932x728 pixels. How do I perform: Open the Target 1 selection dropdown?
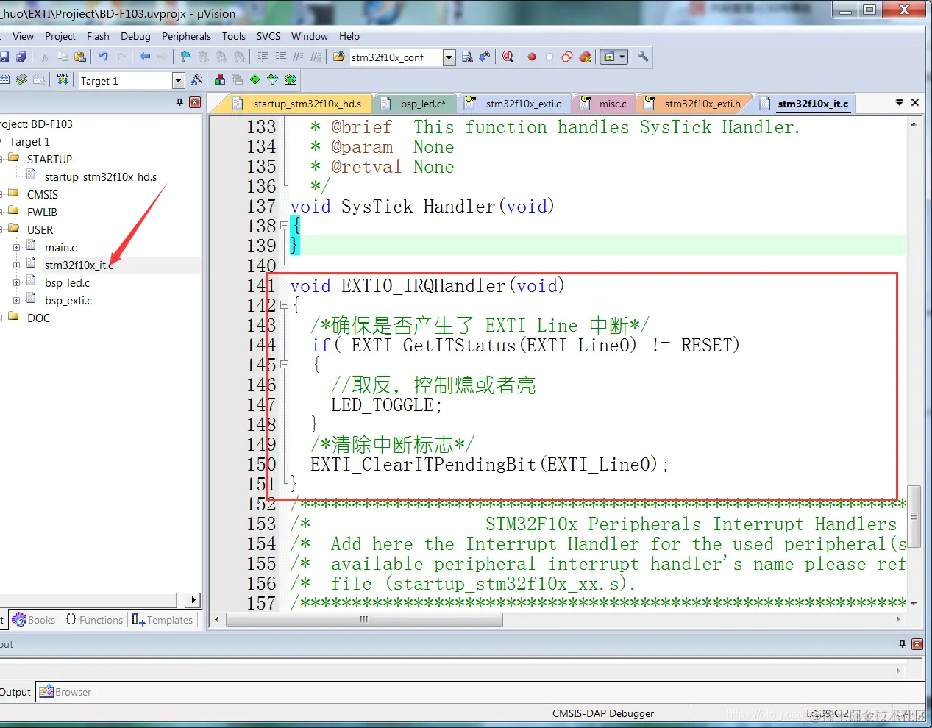point(178,80)
